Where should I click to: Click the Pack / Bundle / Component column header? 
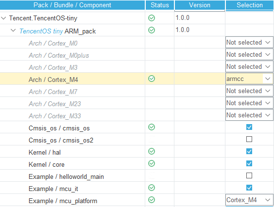click(72, 5)
